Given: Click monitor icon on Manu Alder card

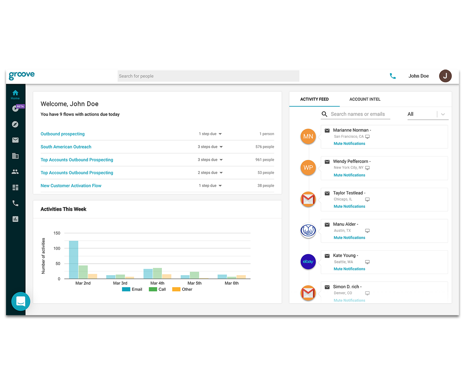Looking at the screenshot, I should tap(367, 231).
